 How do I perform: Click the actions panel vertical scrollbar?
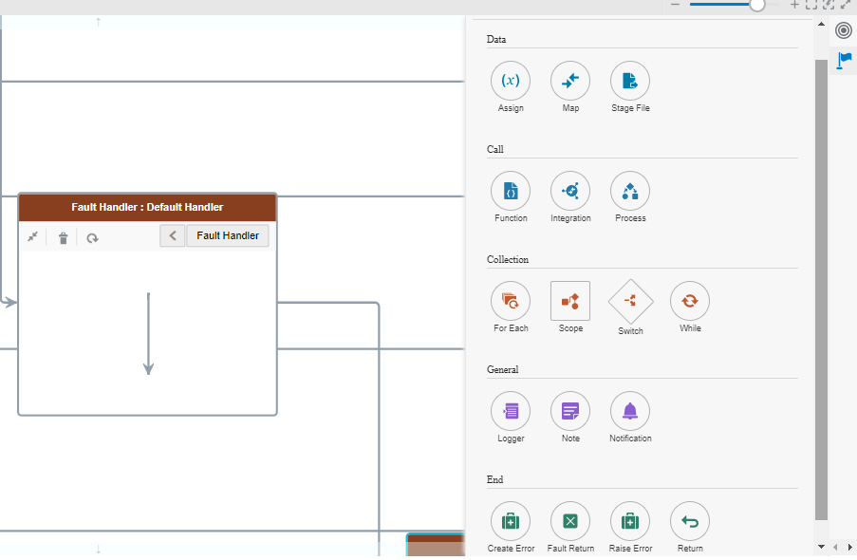[x=821, y=285]
